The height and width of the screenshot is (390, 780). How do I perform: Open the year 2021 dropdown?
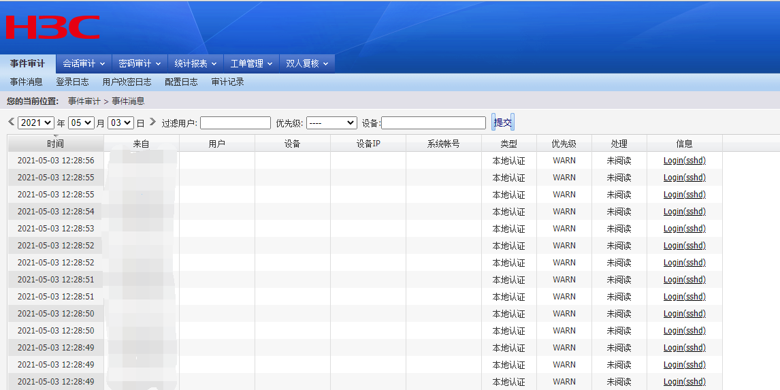[36, 123]
